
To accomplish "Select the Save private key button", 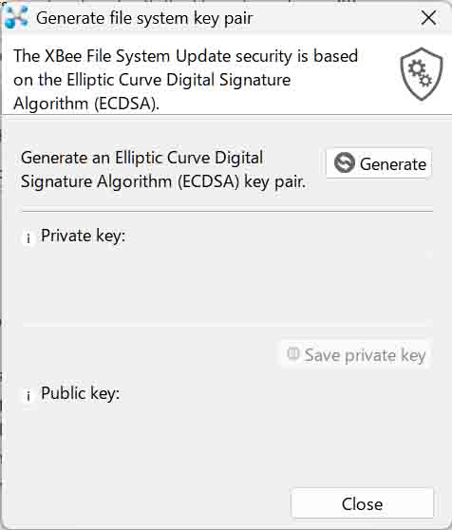I will pyautogui.click(x=355, y=355).
